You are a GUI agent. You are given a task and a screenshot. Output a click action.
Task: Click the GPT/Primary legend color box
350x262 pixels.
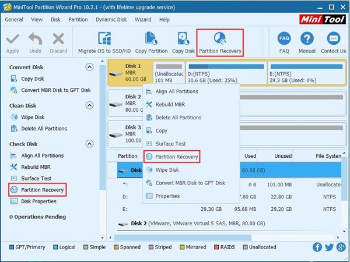tap(12, 247)
